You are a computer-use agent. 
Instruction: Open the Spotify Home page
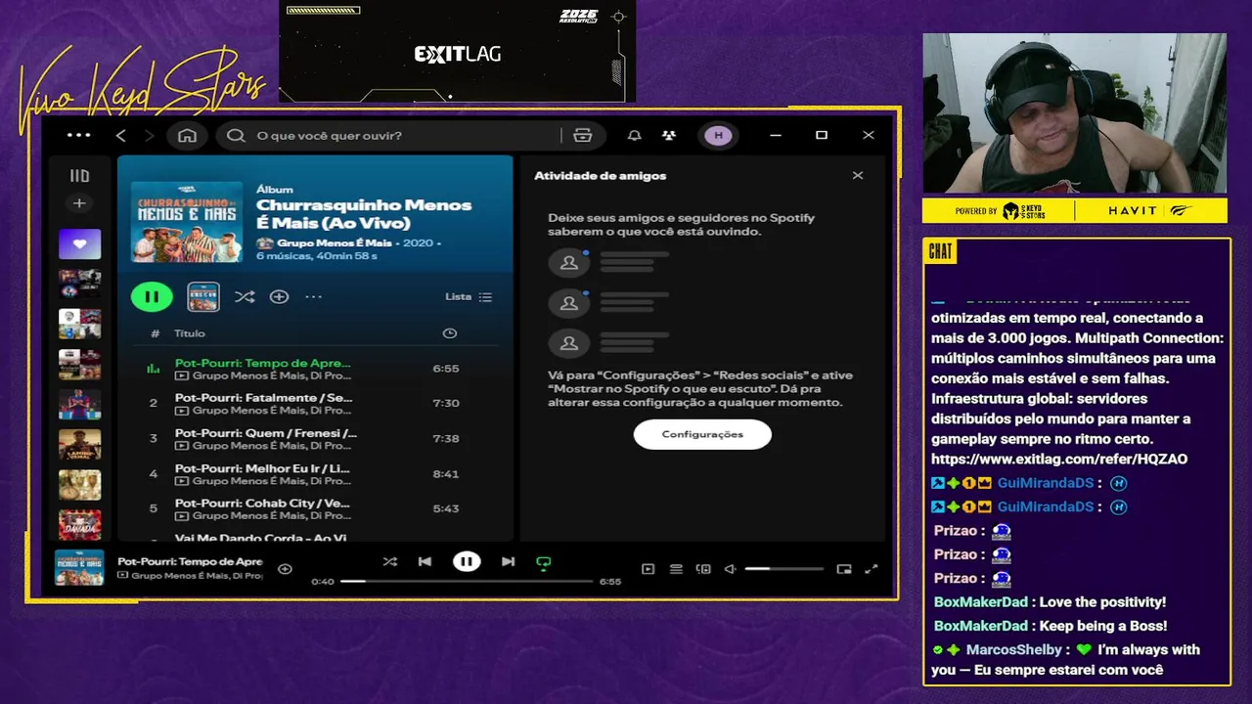tap(187, 136)
